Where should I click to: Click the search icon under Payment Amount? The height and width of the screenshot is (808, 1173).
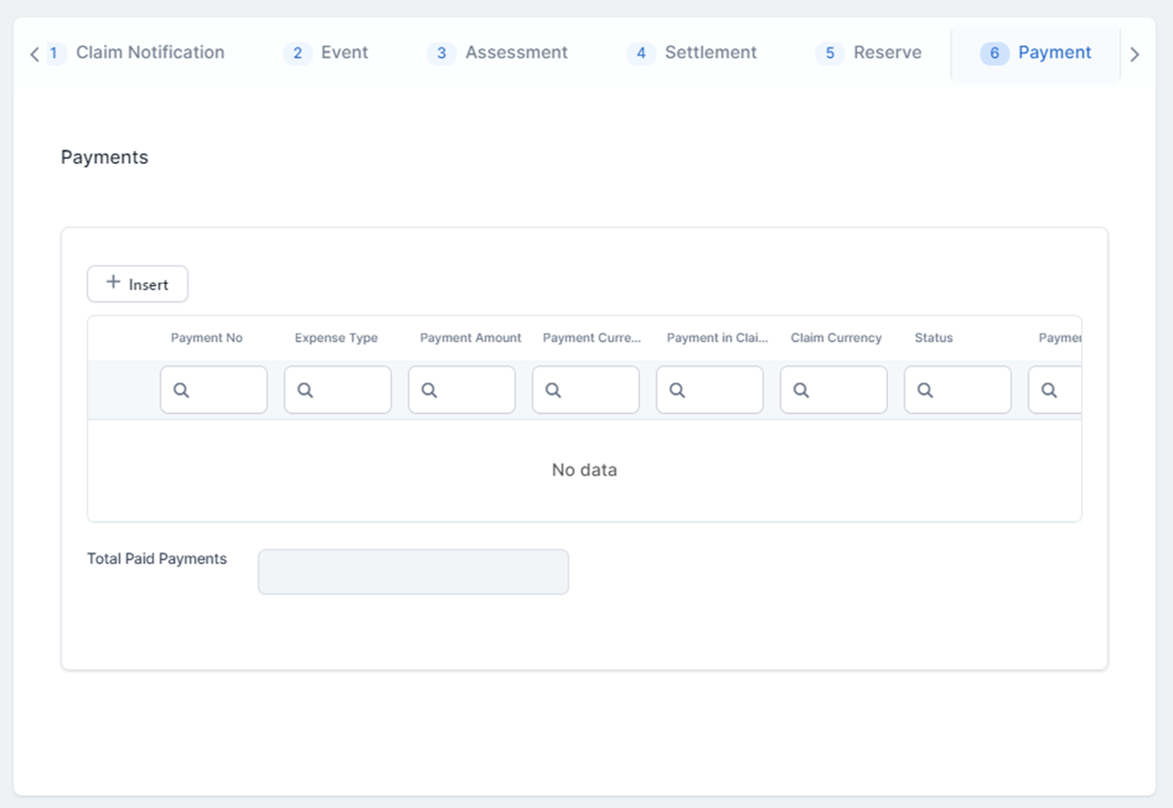point(429,390)
